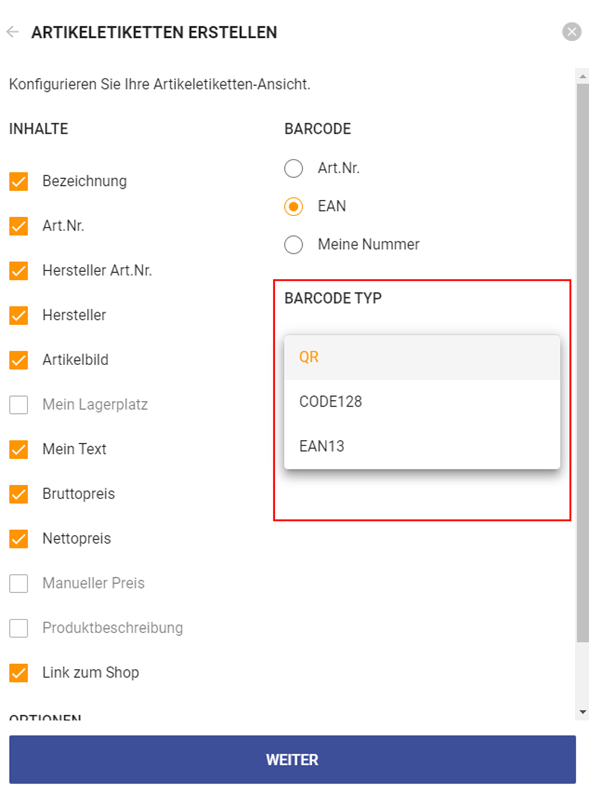The image size is (589, 794).
Task: Click the scrollbar down arrow
Action: [582, 712]
